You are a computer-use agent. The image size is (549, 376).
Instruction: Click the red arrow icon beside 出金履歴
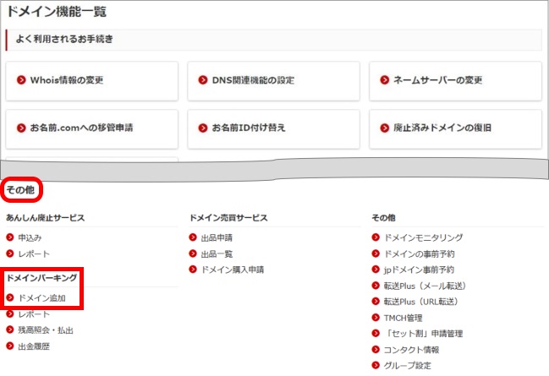(10, 346)
